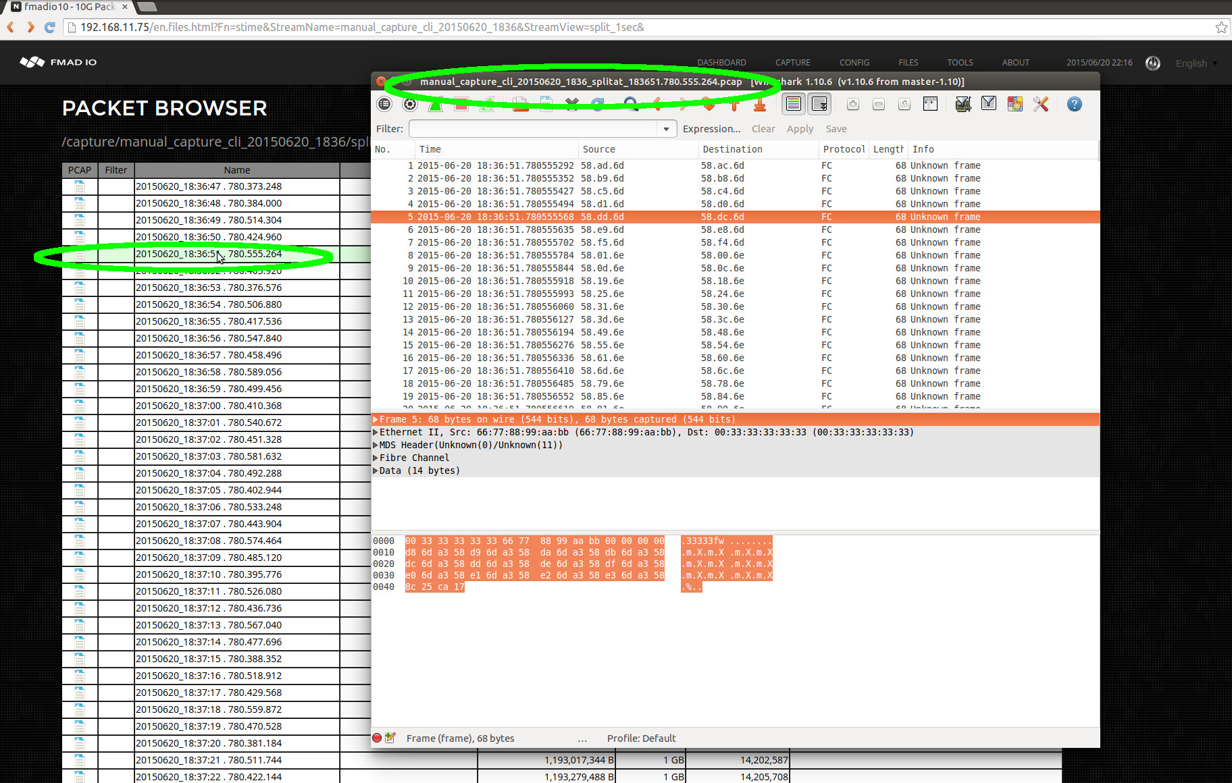Open preferences with the wrench icon
Screen dimensions: 1232x783
1040,104
